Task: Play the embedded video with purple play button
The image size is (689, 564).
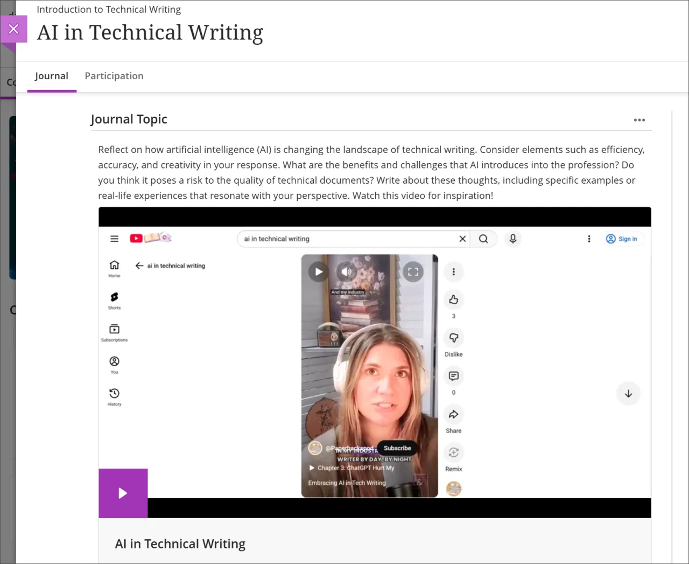Action: (123, 492)
